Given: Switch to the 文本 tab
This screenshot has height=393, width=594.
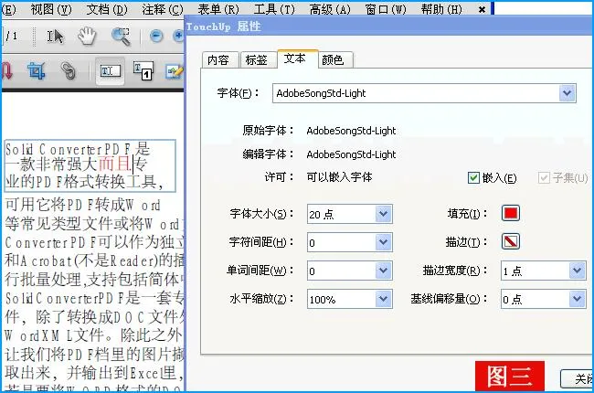Looking at the screenshot, I should 297,58.
